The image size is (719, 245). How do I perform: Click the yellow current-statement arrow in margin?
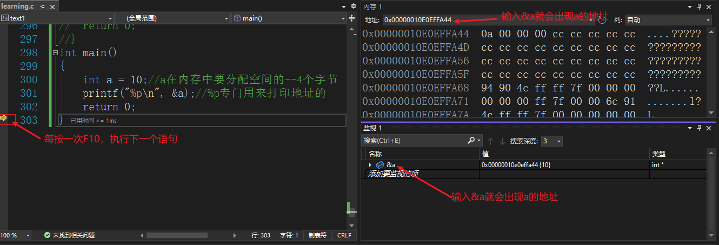[x=4, y=117]
